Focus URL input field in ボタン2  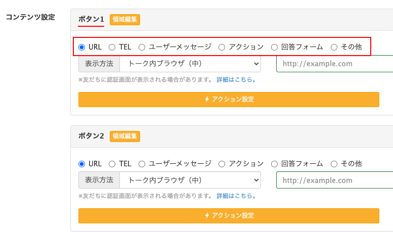point(335,180)
